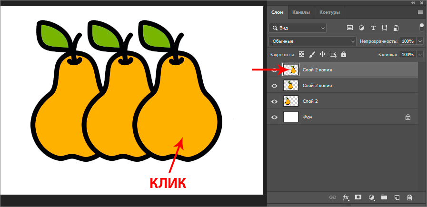The height and width of the screenshot is (207, 427).
Task: Delete layer with trash icon
Action: [x=409, y=197]
